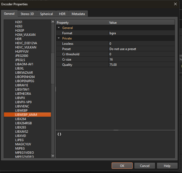This screenshot has width=182, height=173.
Task: Select the HEVC_VULKAN encoder
Action: (26, 47)
